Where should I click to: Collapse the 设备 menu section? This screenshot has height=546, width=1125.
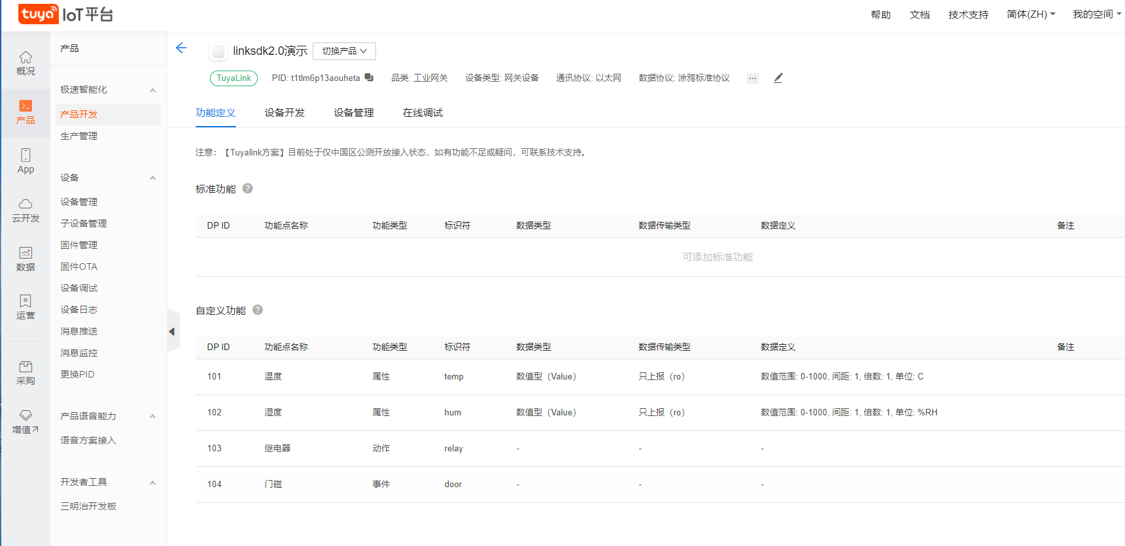coord(152,178)
